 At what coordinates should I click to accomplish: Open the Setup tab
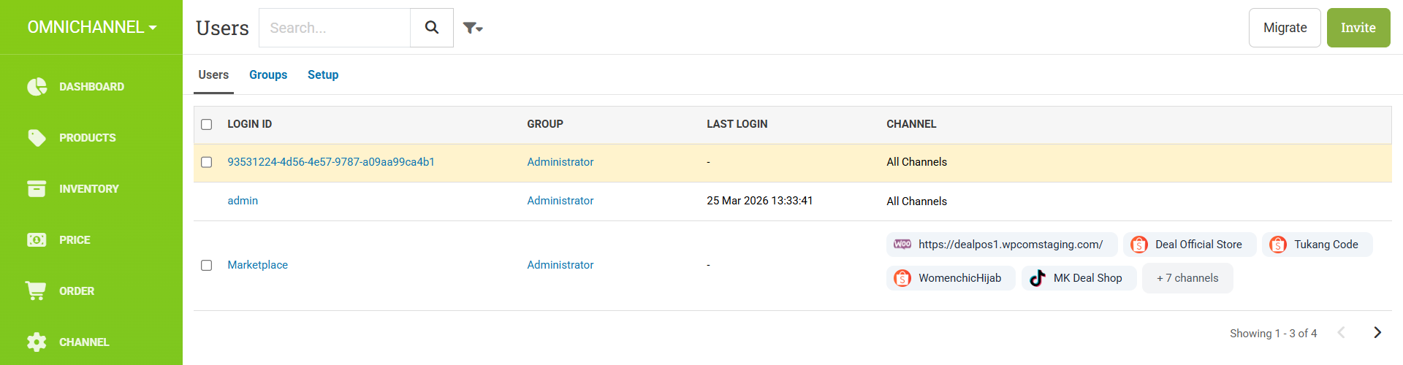(x=323, y=75)
